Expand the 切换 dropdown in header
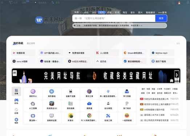 (x=27, y=3)
